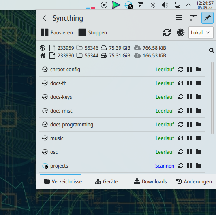Expand the osc row
Viewport: 216px width, 215px height.
pyautogui.click(x=122, y=152)
